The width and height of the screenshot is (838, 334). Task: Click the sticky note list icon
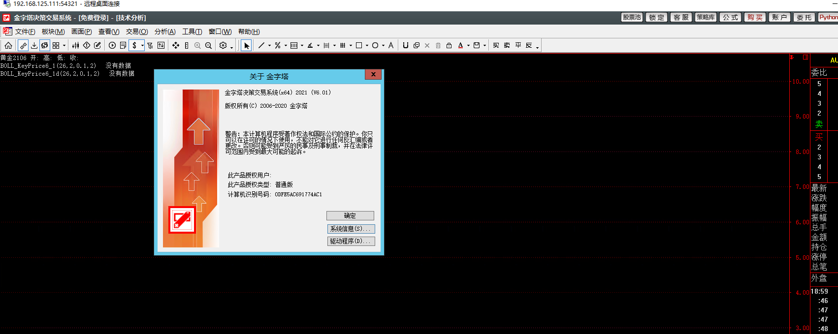tap(123, 45)
